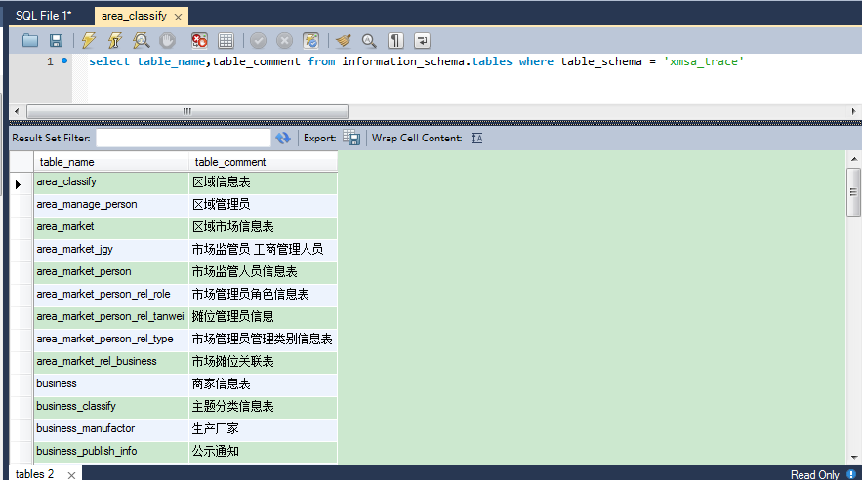Click the table_name column header
The height and width of the screenshot is (480, 862).
[111, 162]
